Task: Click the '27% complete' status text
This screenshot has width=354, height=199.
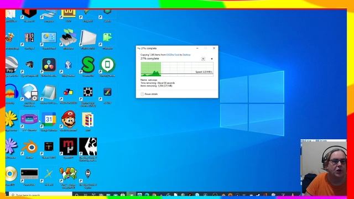Action: [150, 59]
